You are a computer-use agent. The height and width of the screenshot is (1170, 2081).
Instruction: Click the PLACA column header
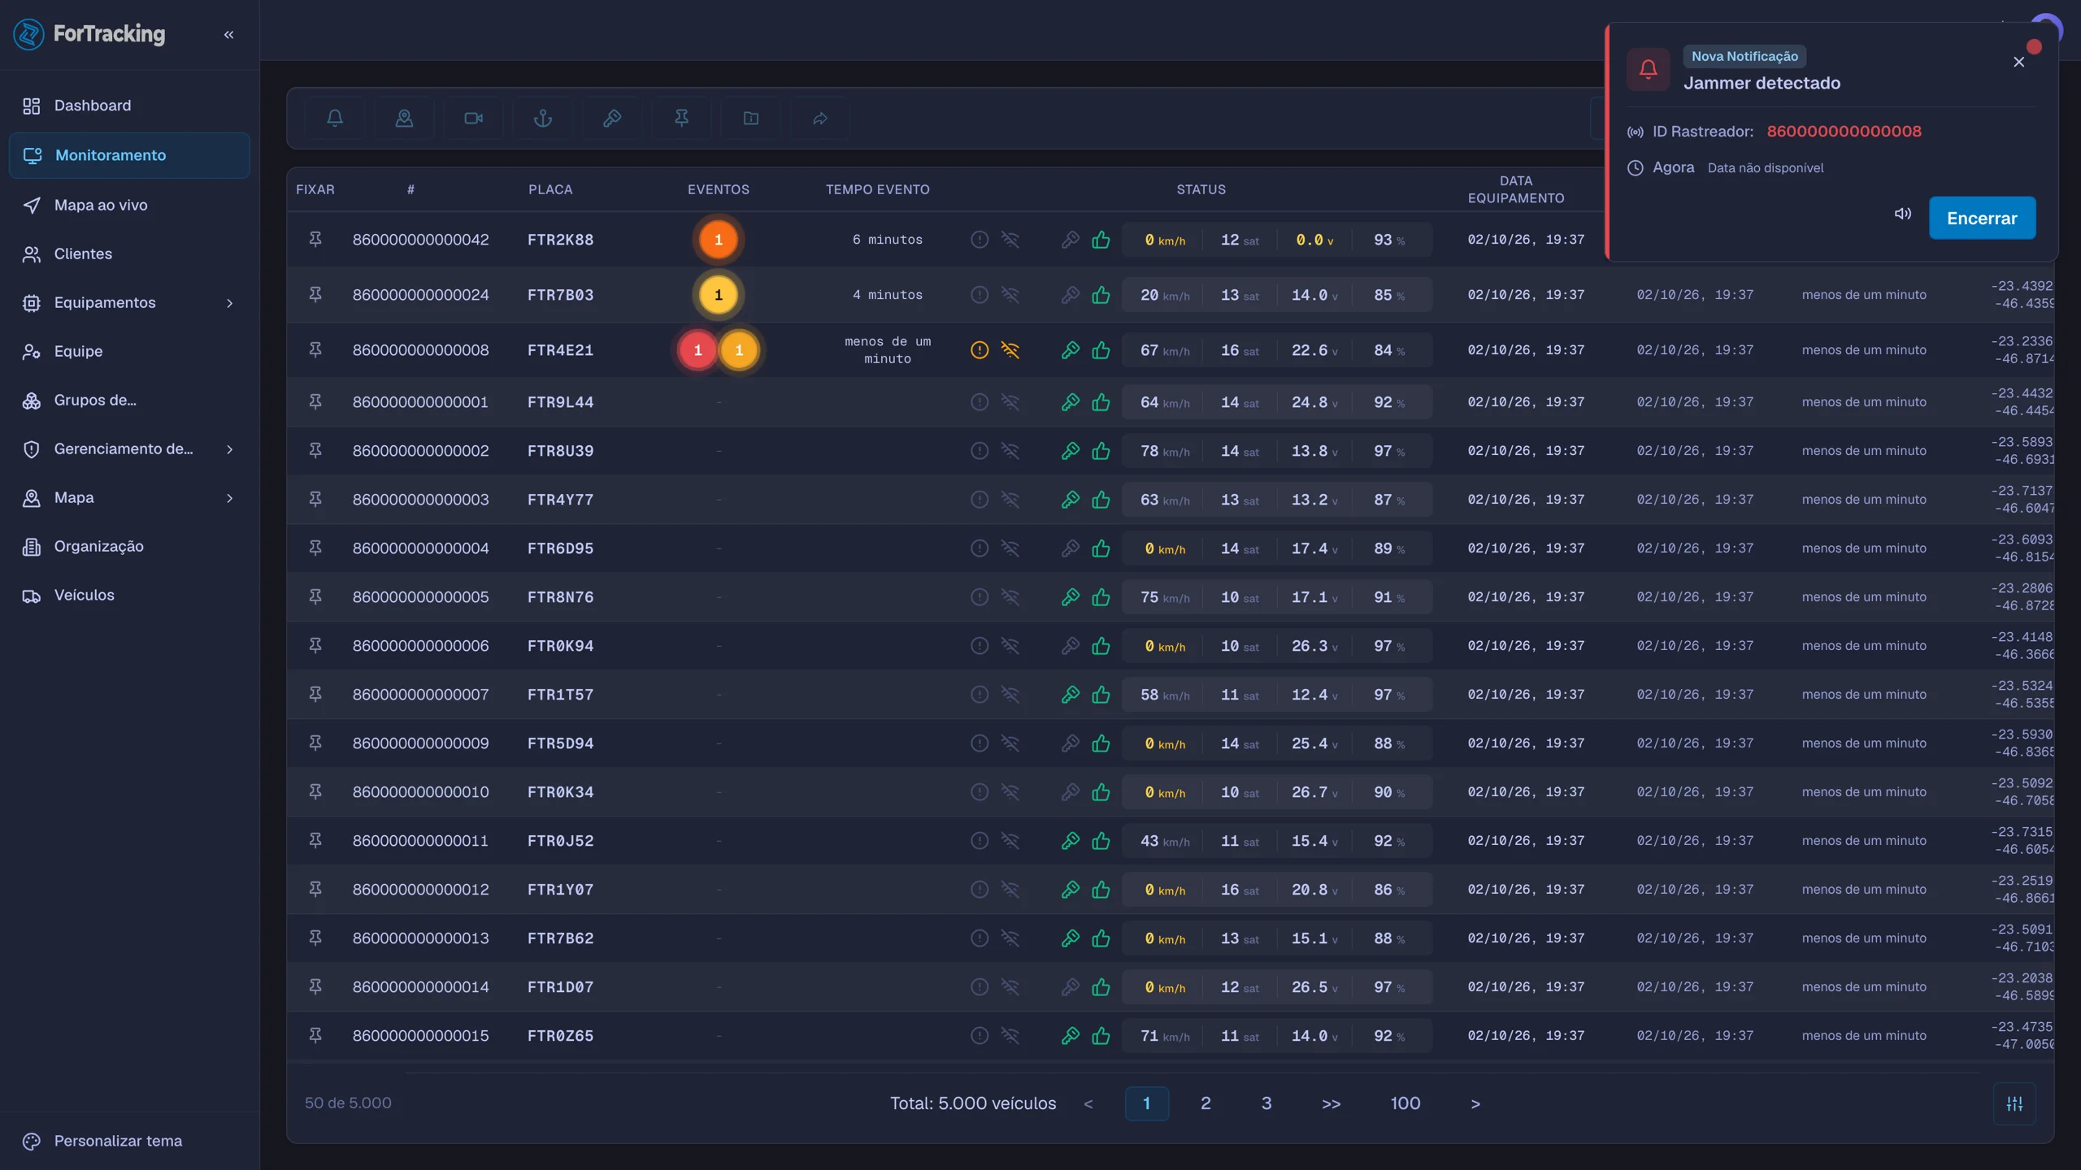[550, 189]
